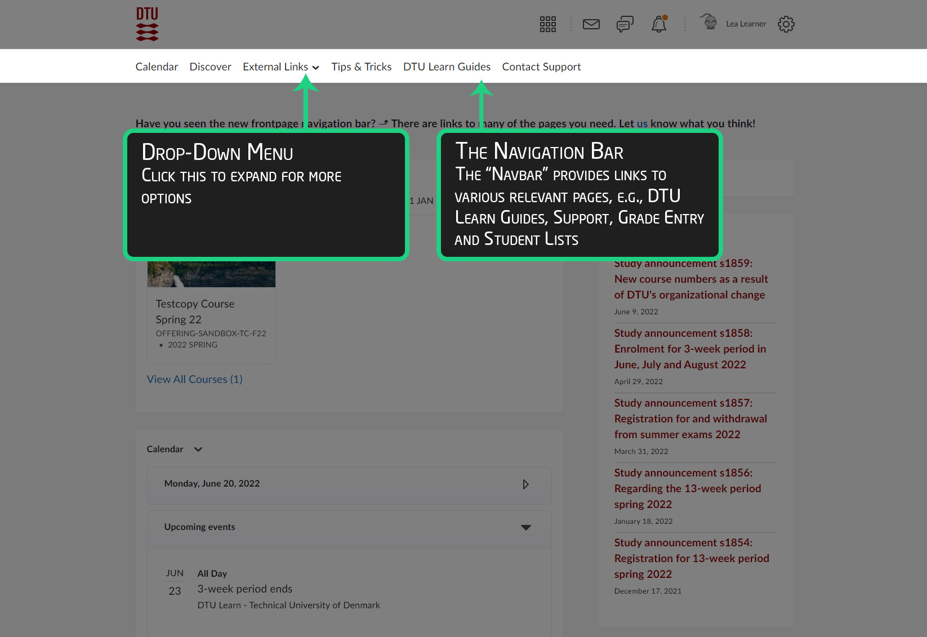Screen dimensions: 927x637
Task: Click Contact Support in navbar
Action: pos(541,67)
